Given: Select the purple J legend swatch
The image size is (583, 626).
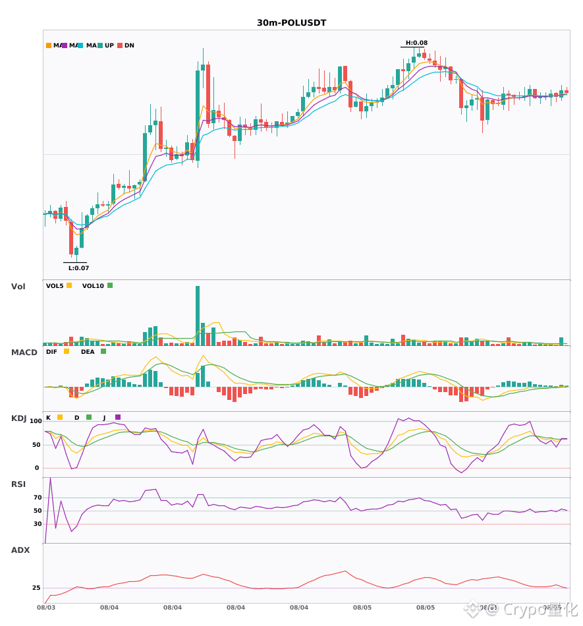Looking at the screenshot, I should click(x=118, y=417).
